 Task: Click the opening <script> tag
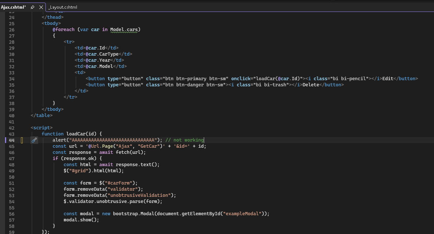pos(42,128)
